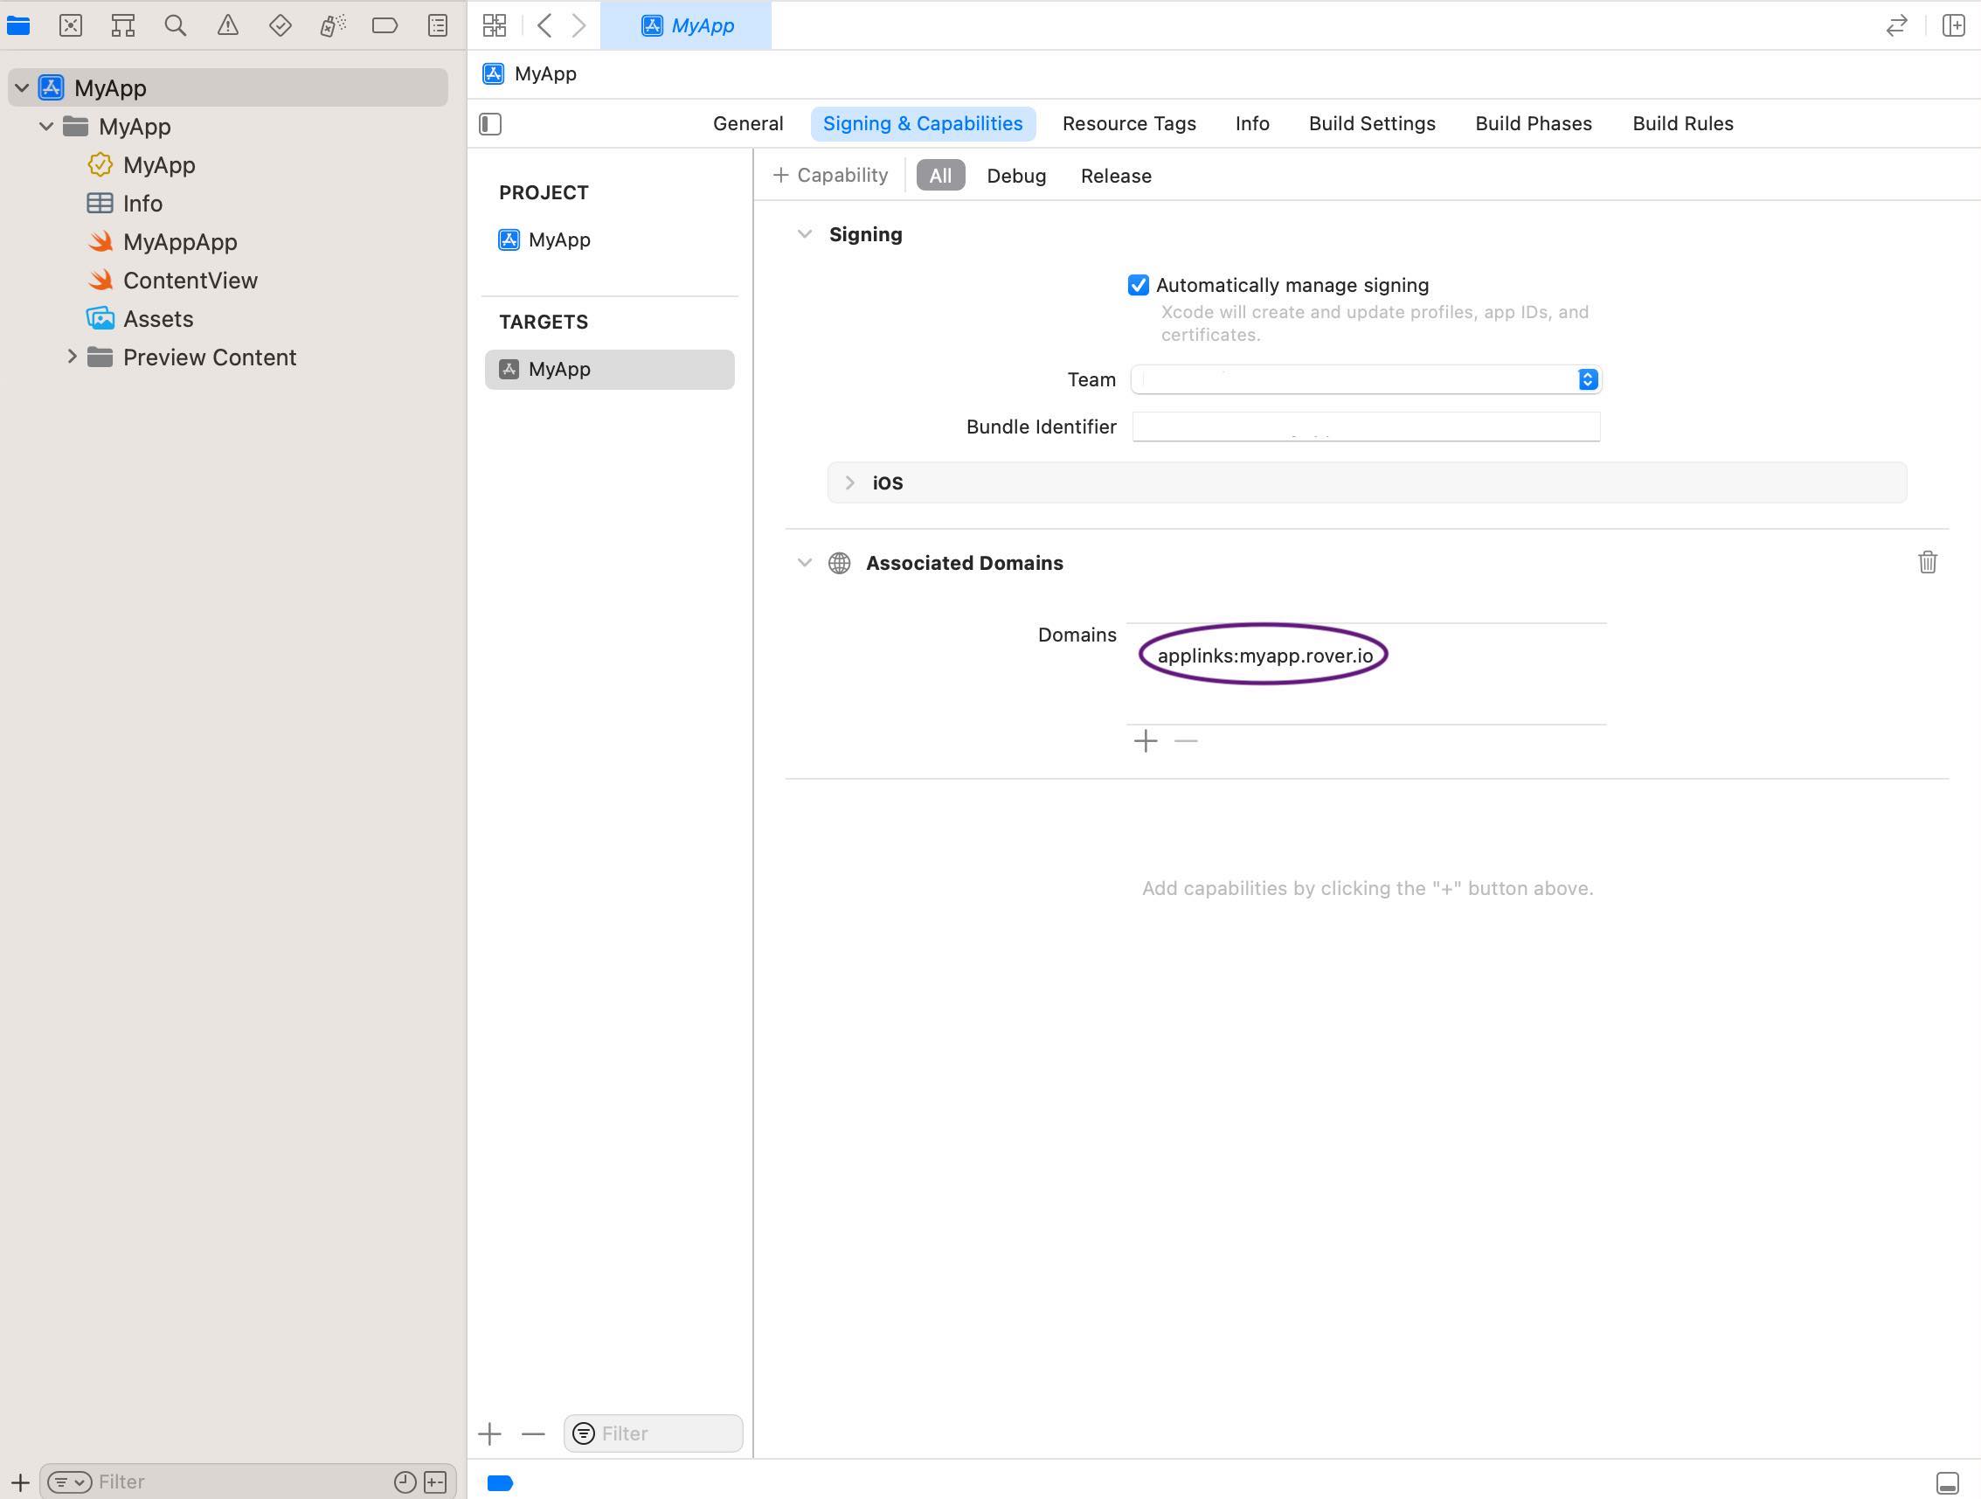Click the Bundle Identifier field
Screen dimensions: 1981x1499
(1366, 427)
